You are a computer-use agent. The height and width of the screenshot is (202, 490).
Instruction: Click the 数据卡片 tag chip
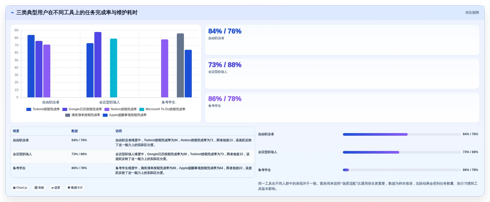pyautogui.click(x=75, y=188)
